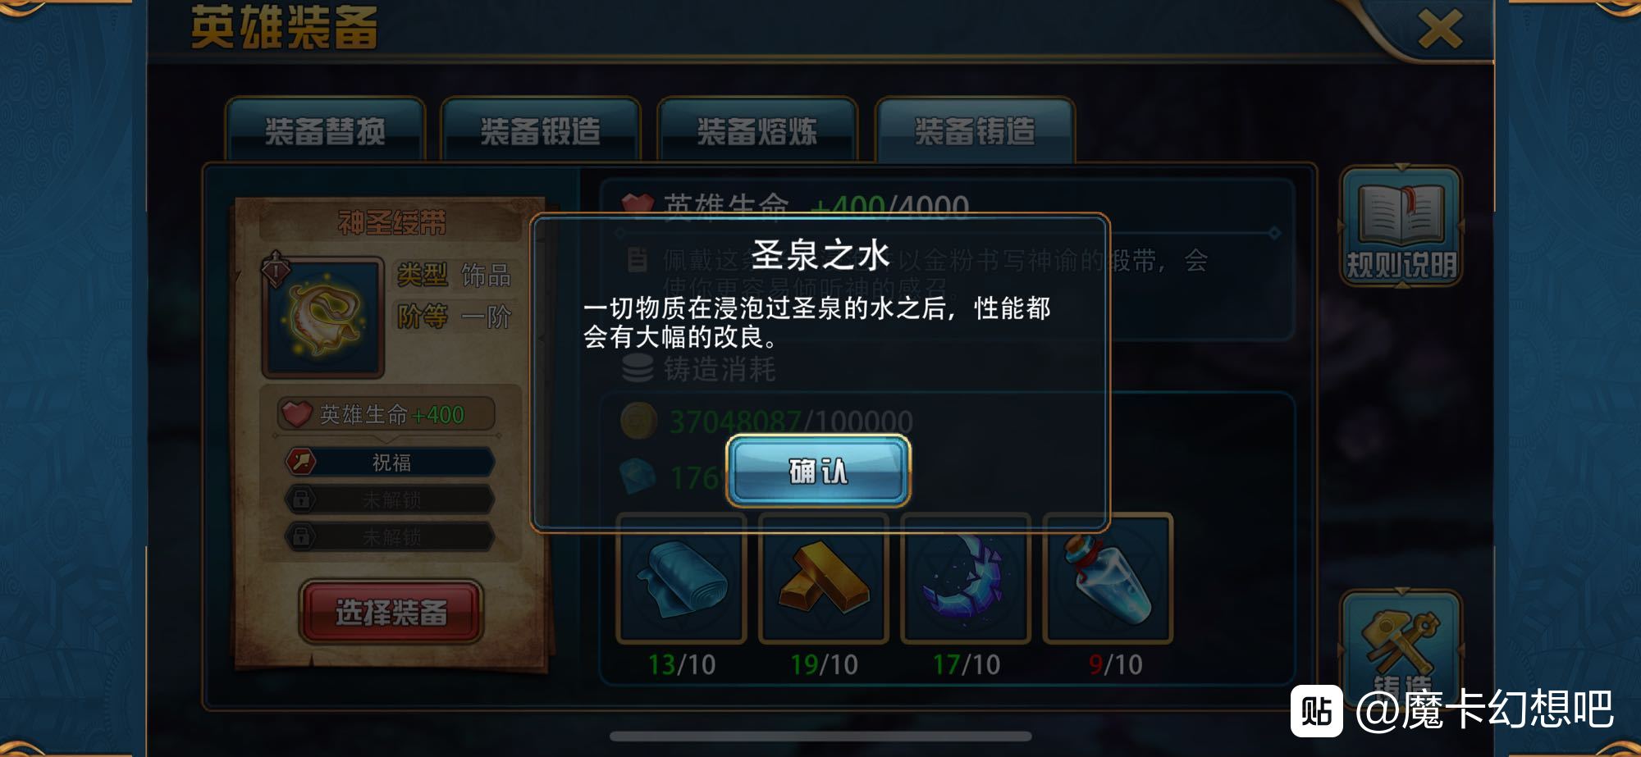
Task: Tap the second locked 未解锁 slot
Action: point(390,536)
